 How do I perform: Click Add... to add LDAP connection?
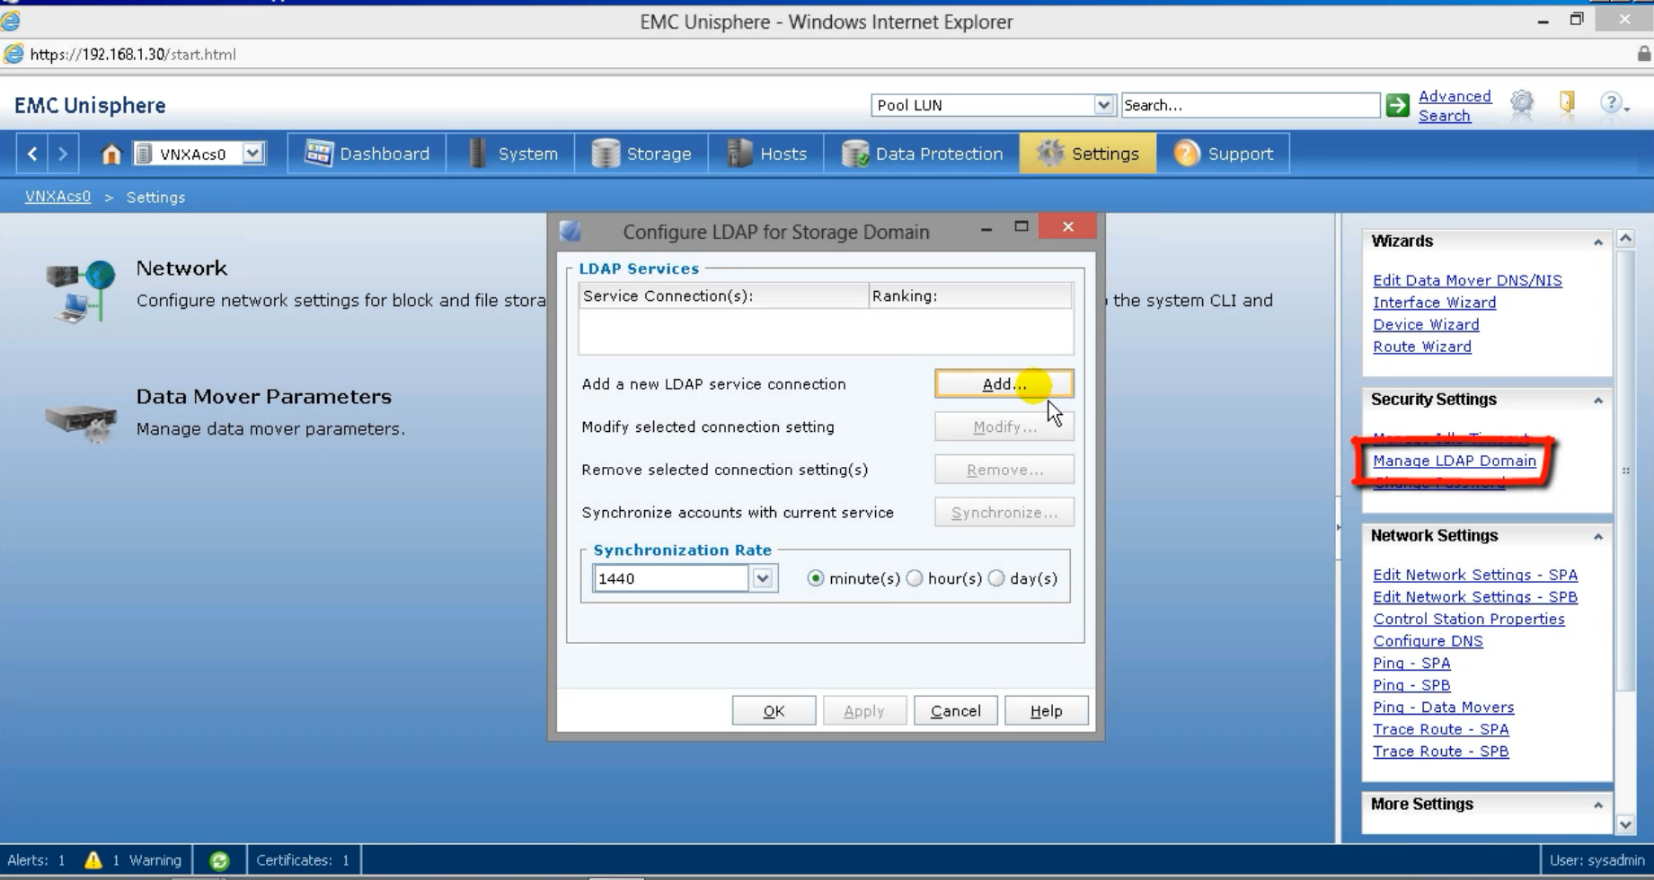pyautogui.click(x=1004, y=384)
